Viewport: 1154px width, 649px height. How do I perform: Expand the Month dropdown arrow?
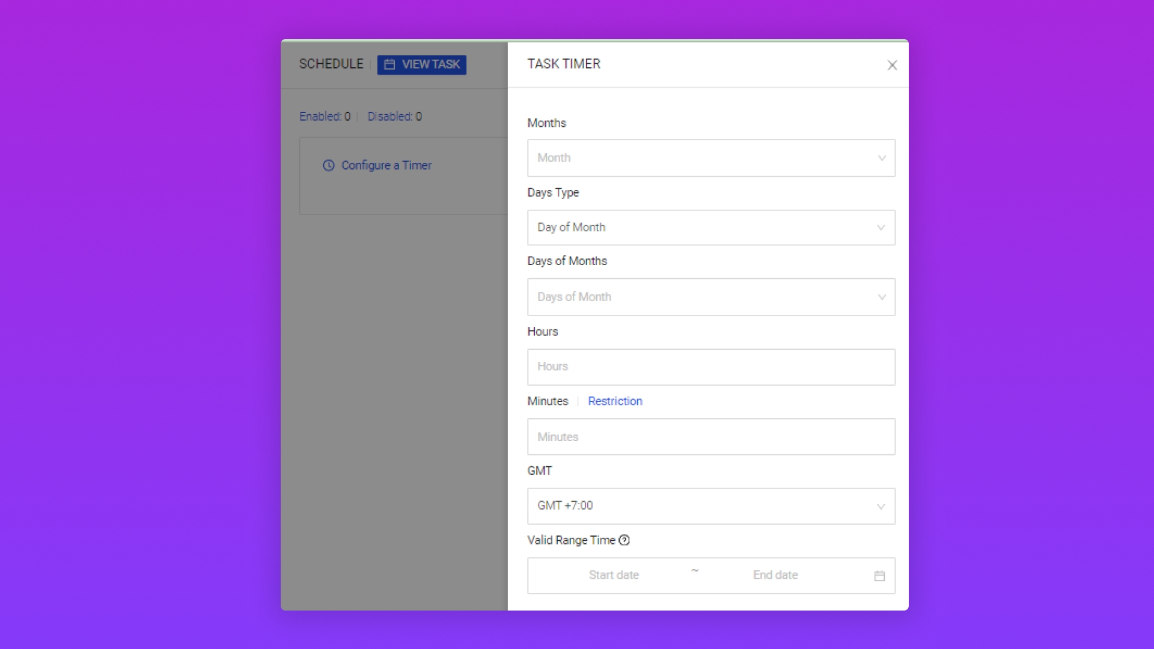[882, 158]
